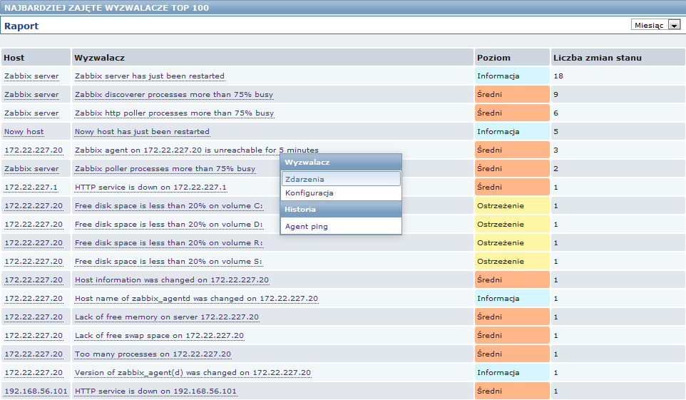Open trigger 'Too many processes on 172.22.227.20'
This screenshot has width=686, height=400.
click(x=153, y=354)
